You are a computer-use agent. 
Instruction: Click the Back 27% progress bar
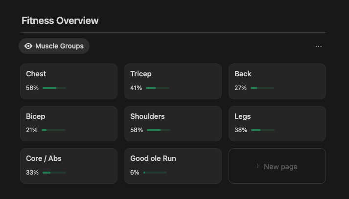(262, 88)
